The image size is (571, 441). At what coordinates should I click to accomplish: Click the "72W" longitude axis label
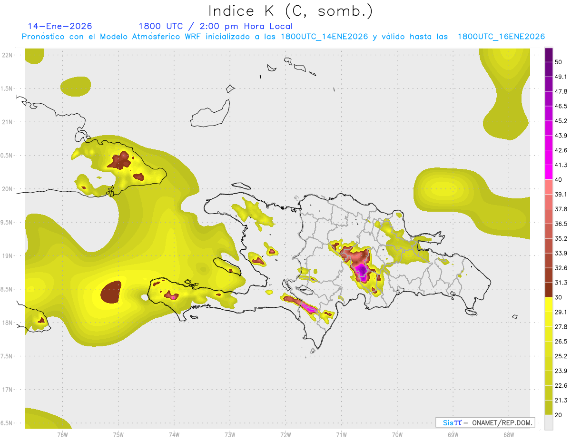tap(285, 434)
